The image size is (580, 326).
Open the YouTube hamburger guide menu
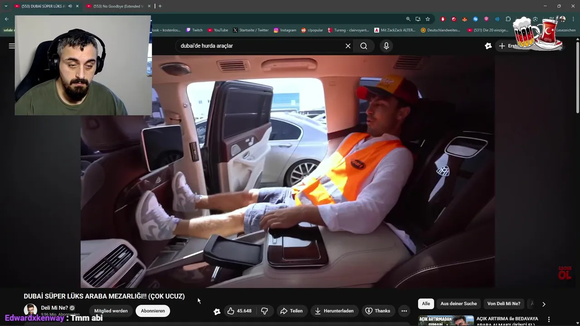pos(12,46)
